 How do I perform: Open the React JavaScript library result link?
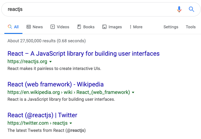84,53
